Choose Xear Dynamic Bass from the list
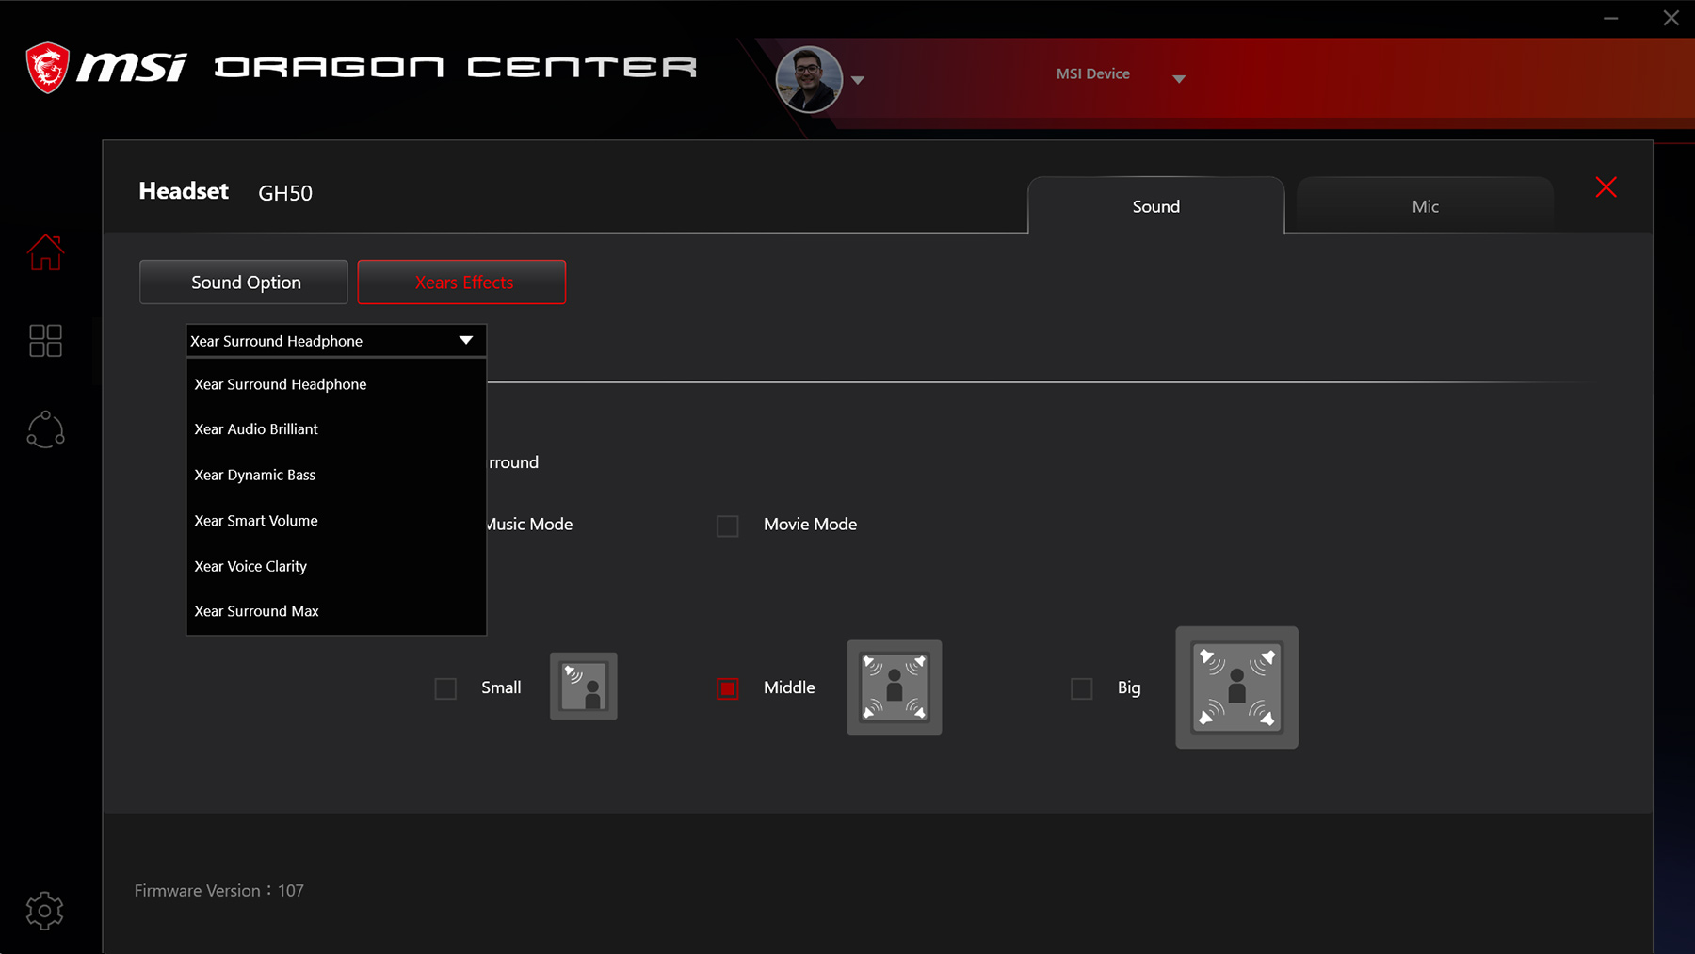The width and height of the screenshot is (1695, 954). pyautogui.click(x=336, y=475)
